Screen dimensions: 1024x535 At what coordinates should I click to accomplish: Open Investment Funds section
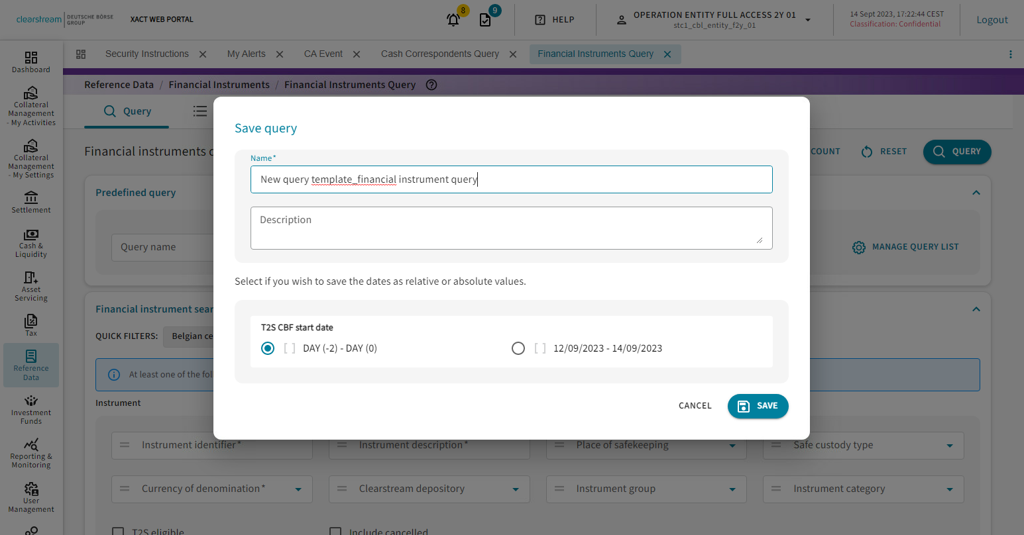pyautogui.click(x=31, y=409)
